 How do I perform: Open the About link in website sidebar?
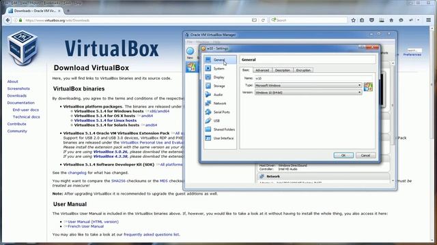pyautogui.click(x=12, y=82)
